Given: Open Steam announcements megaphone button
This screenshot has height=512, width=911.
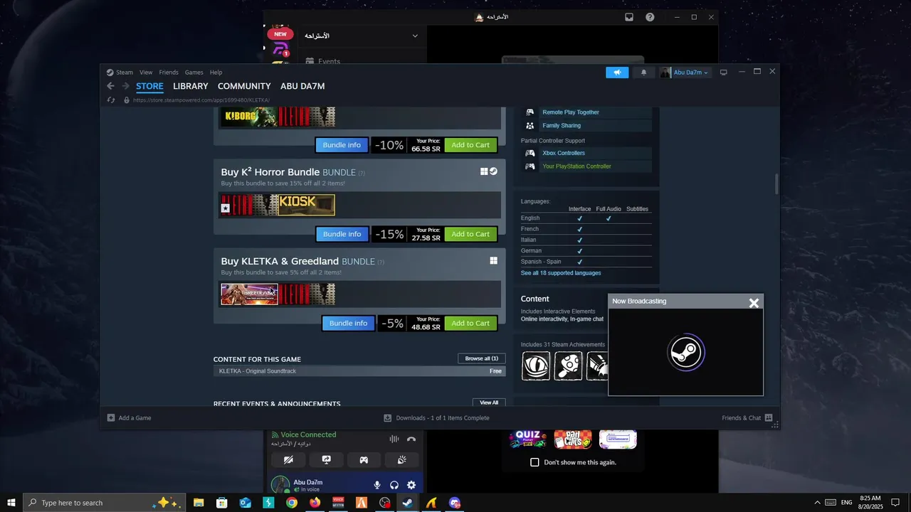Looking at the screenshot, I should click(617, 73).
